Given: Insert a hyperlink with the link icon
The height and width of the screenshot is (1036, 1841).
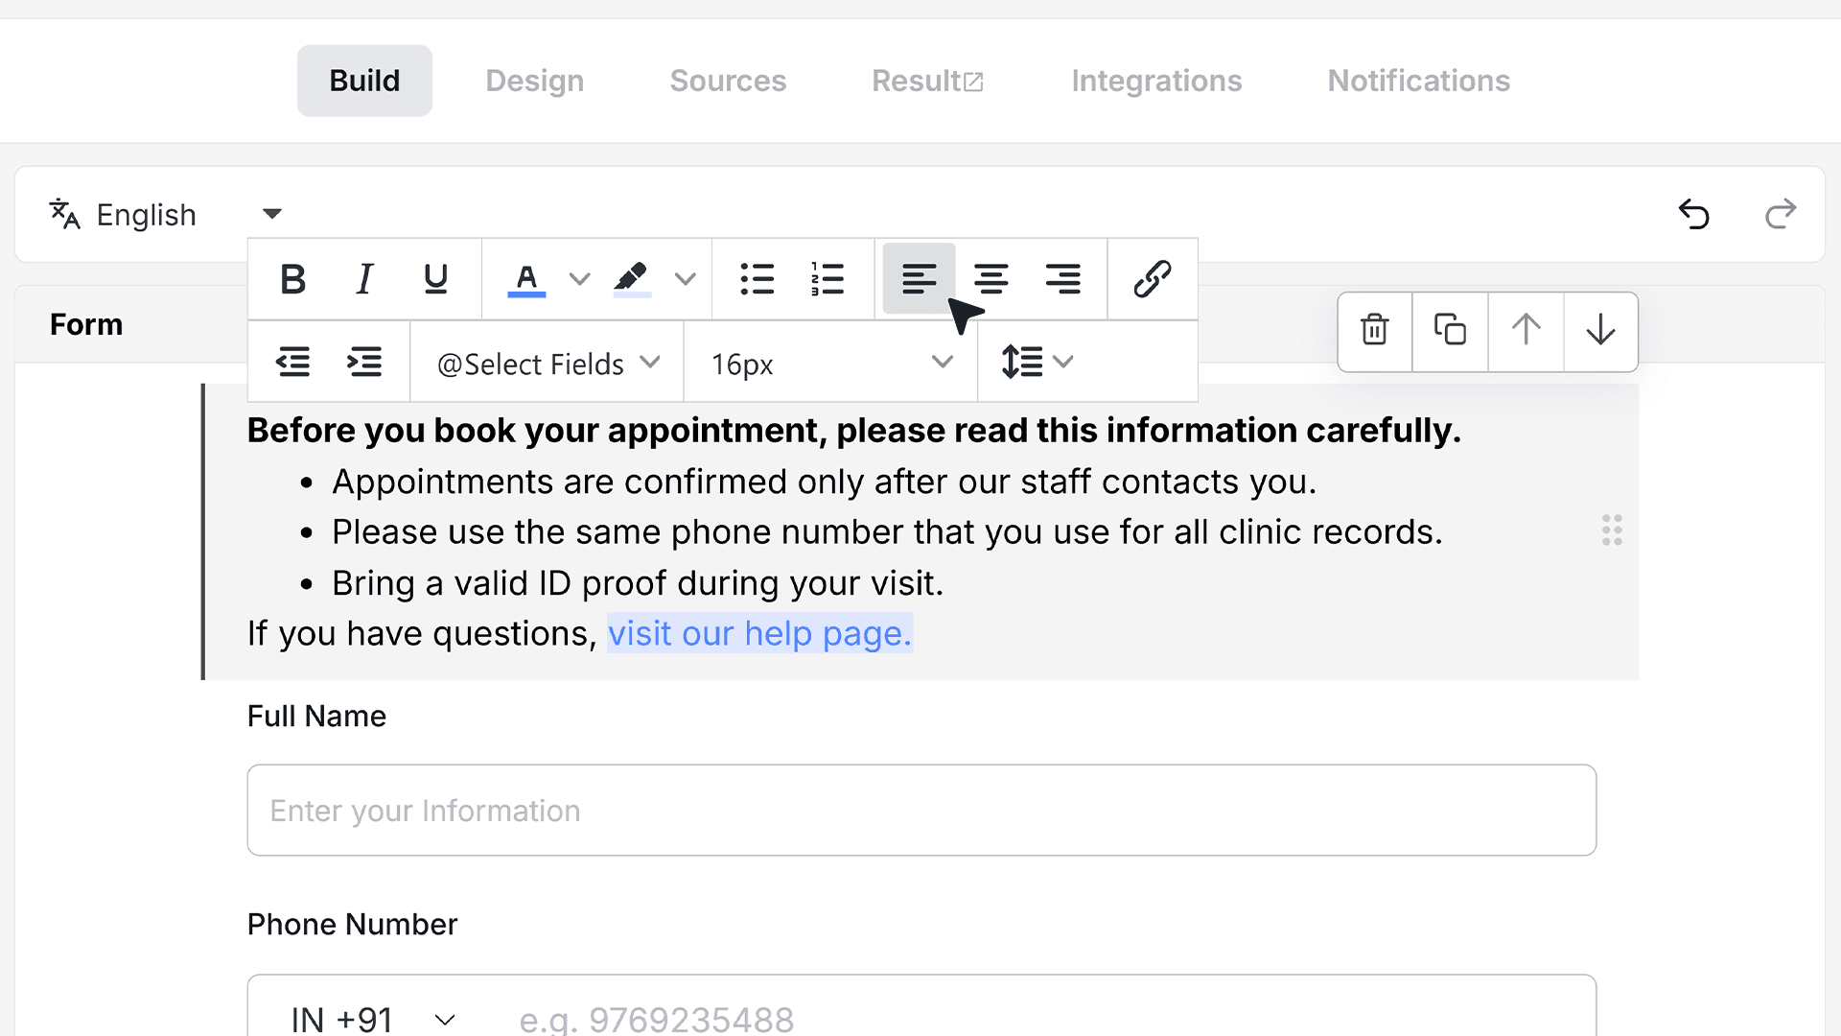Looking at the screenshot, I should [1152, 279].
